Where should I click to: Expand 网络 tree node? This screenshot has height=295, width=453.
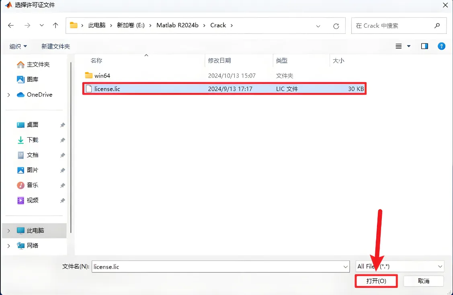coord(9,246)
